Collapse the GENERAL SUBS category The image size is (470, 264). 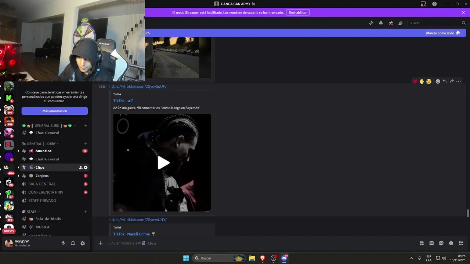pos(49,126)
